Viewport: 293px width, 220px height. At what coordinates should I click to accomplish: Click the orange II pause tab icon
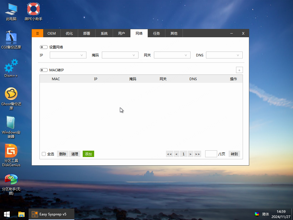pos(37,33)
